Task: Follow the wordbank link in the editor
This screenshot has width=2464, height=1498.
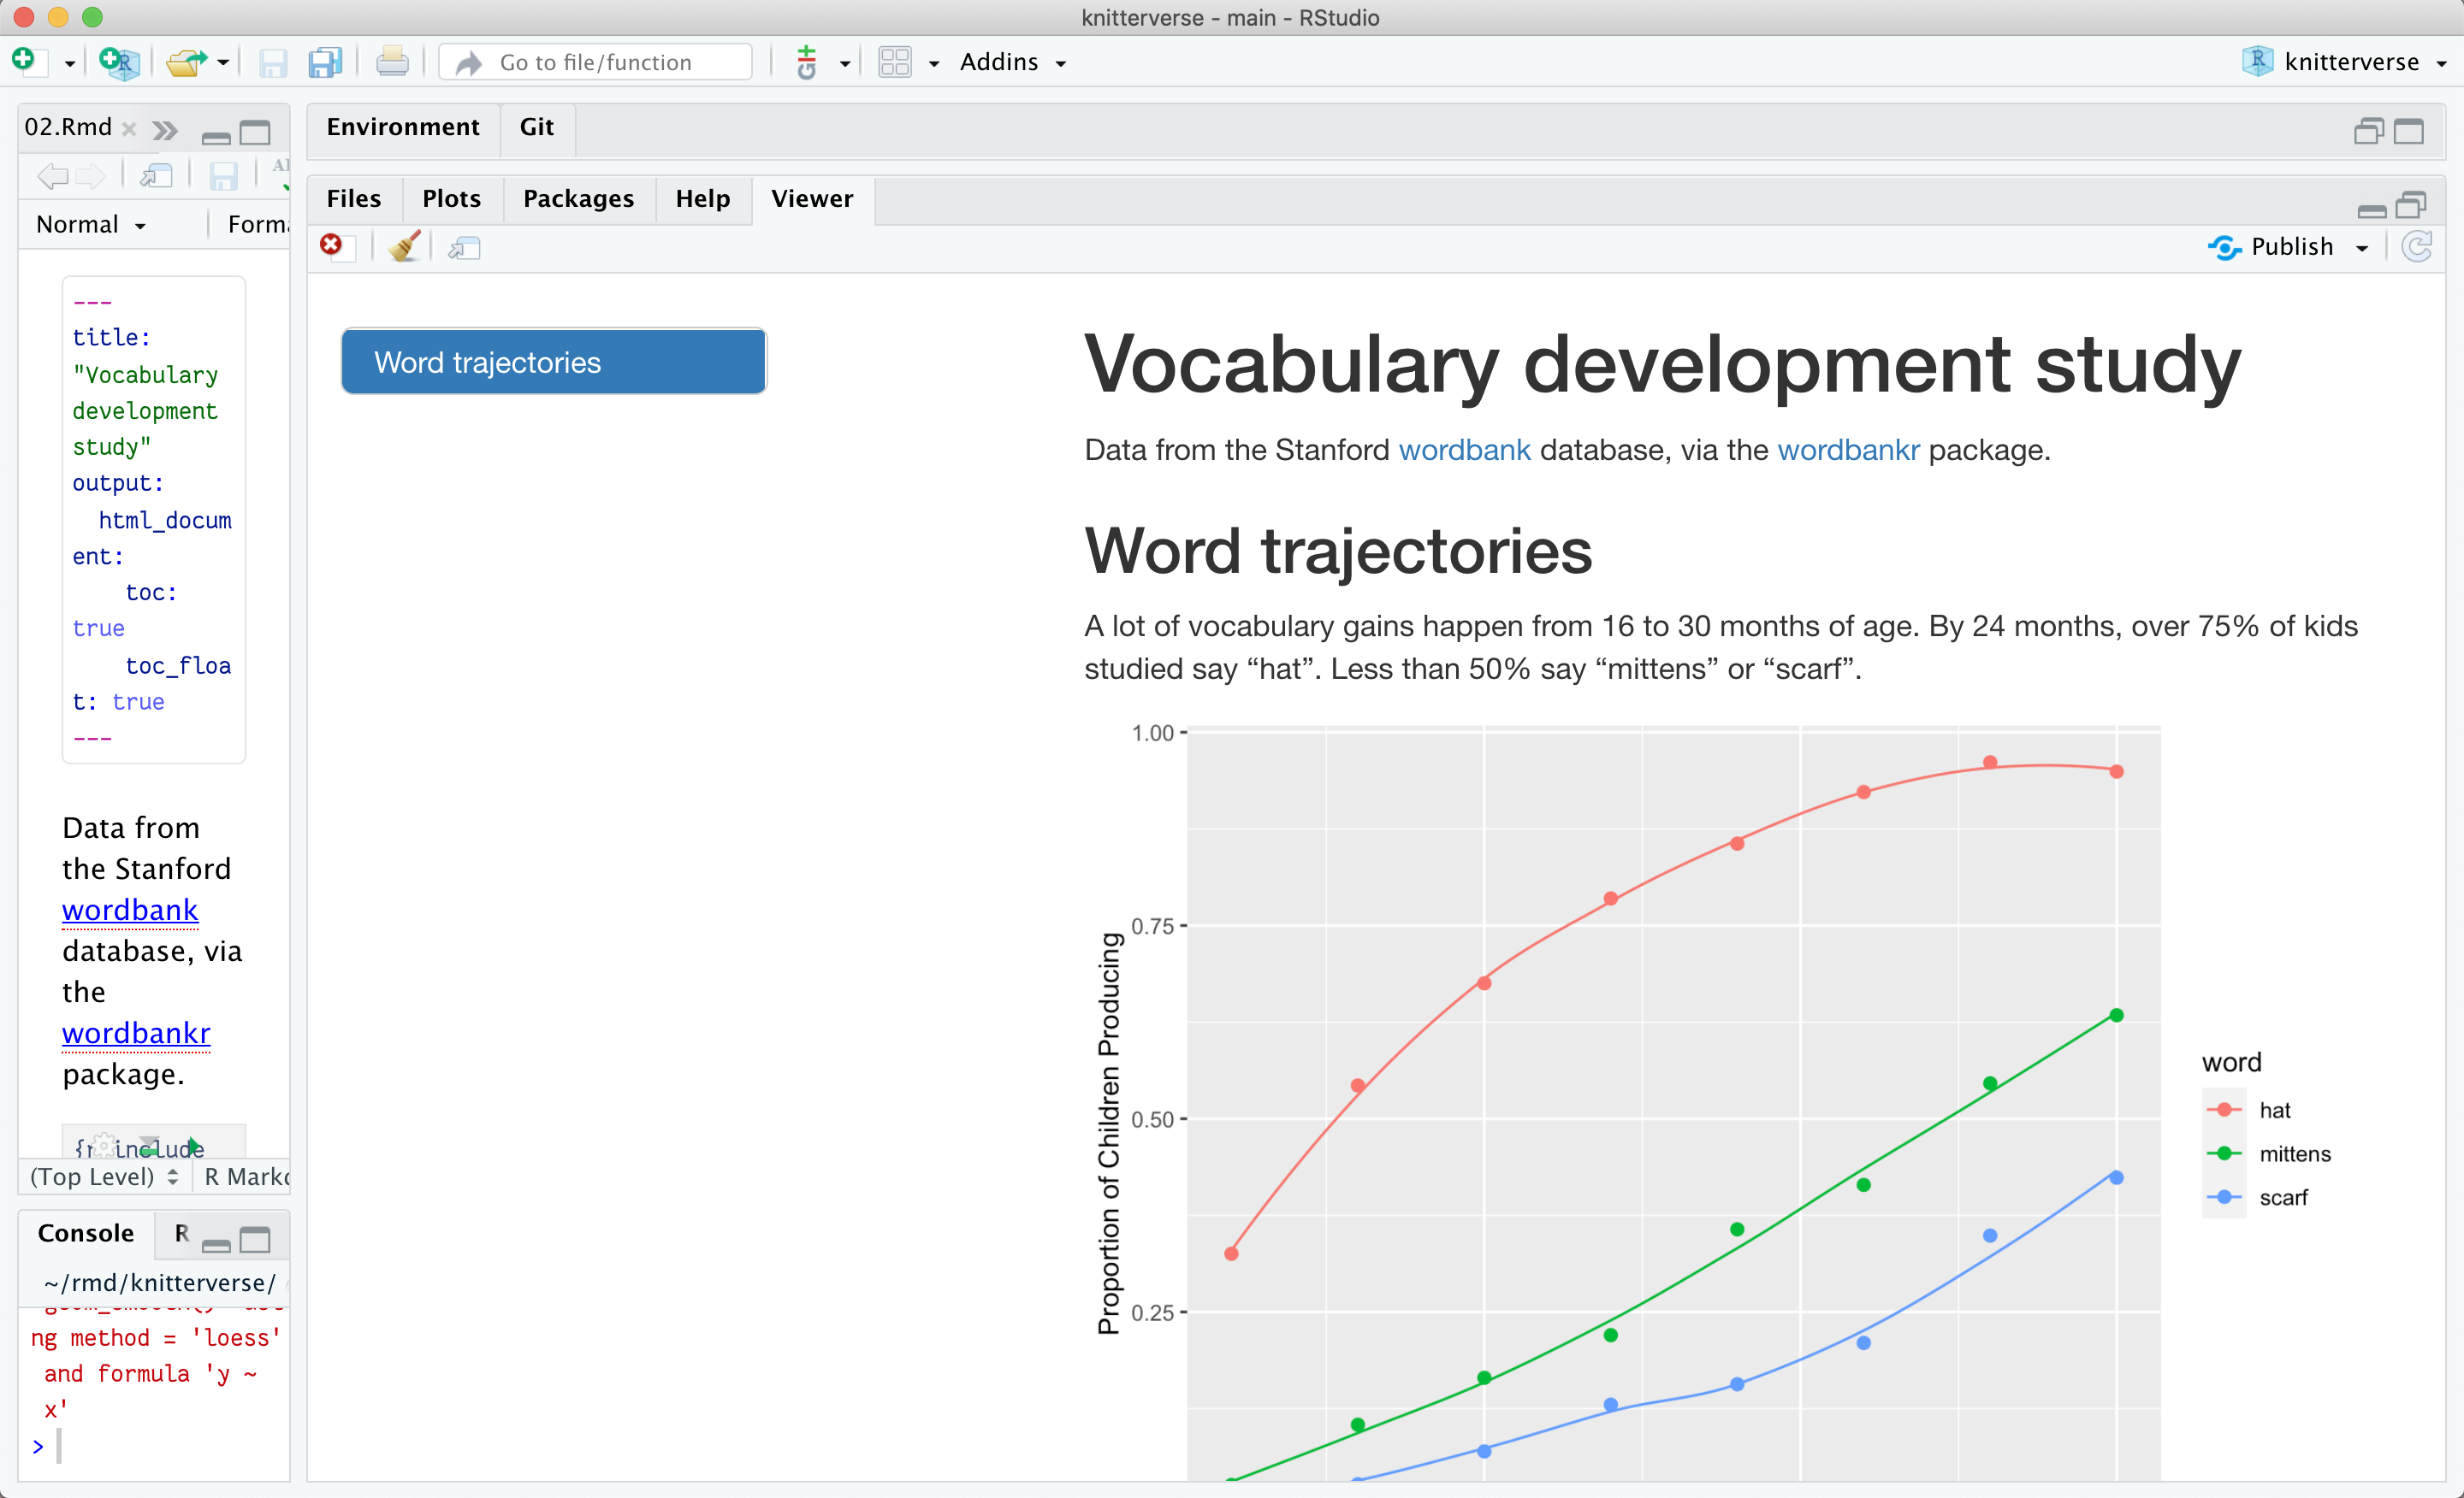Action: click(130, 910)
